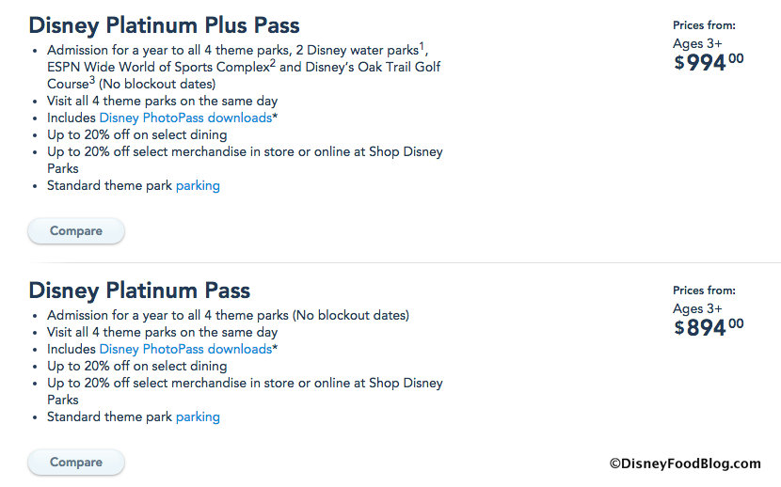Viewport: 781px width, 487px height.
Task: Select the Disney Platinum Plus Pass heading
Action: pos(165,24)
